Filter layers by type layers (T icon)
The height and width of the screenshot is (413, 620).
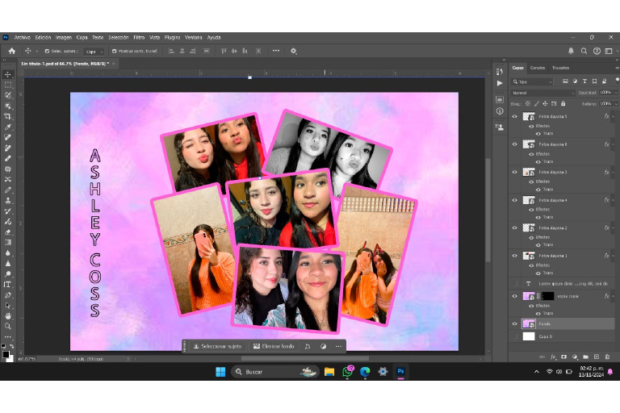pos(584,81)
